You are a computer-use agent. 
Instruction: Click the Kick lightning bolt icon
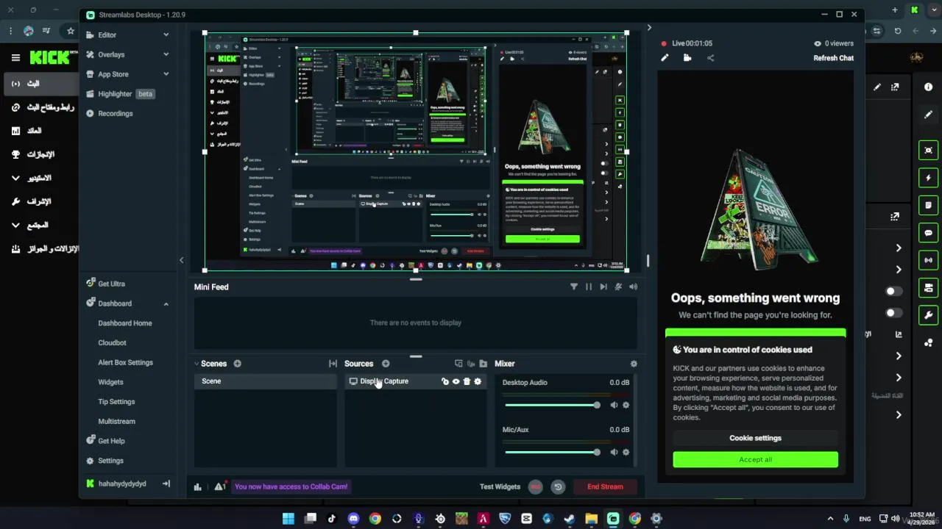click(x=928, y=178)
